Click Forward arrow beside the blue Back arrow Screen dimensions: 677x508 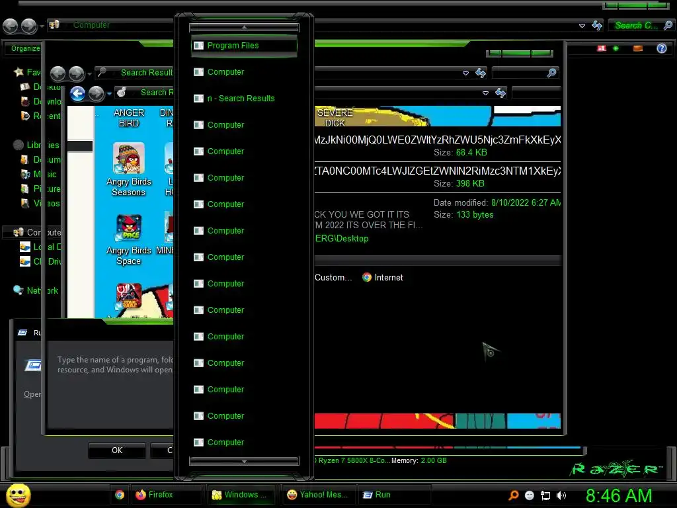(97, 93)
